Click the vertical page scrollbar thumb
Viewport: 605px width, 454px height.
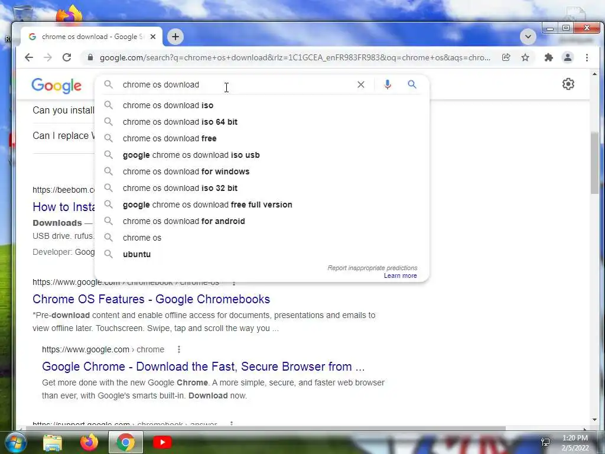pyautogui.click(x=594, y=163)
